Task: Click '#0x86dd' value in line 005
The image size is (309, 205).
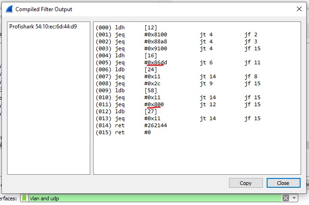Action: coord(155,62)
